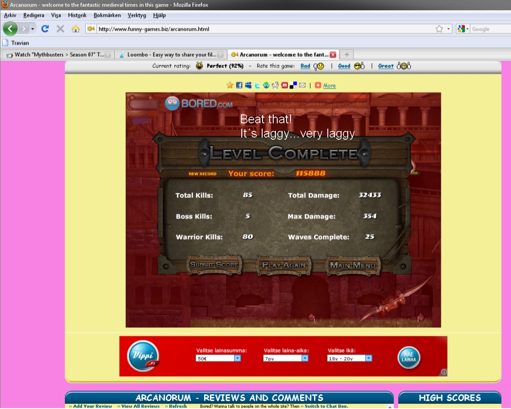
Task: Click the ad info icon
Action: click(444, 372)
